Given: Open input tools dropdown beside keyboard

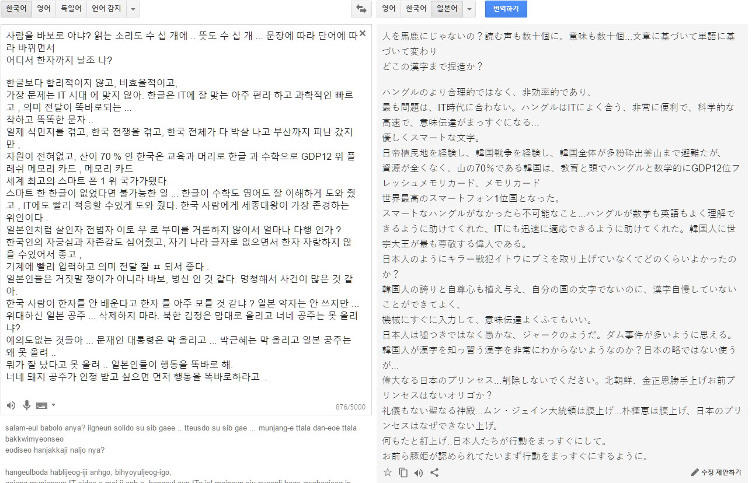Looking at the screenshot, I should click(54, 405).
